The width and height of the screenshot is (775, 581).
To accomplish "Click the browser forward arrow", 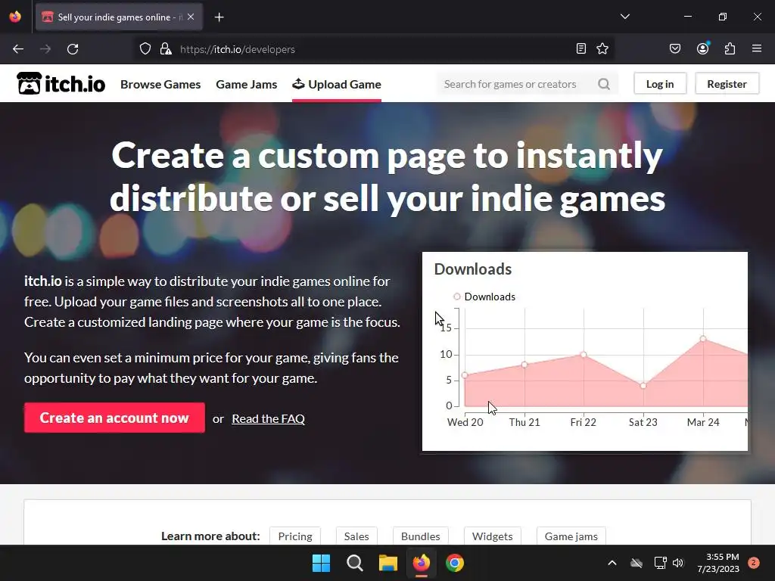I will 45,49.
